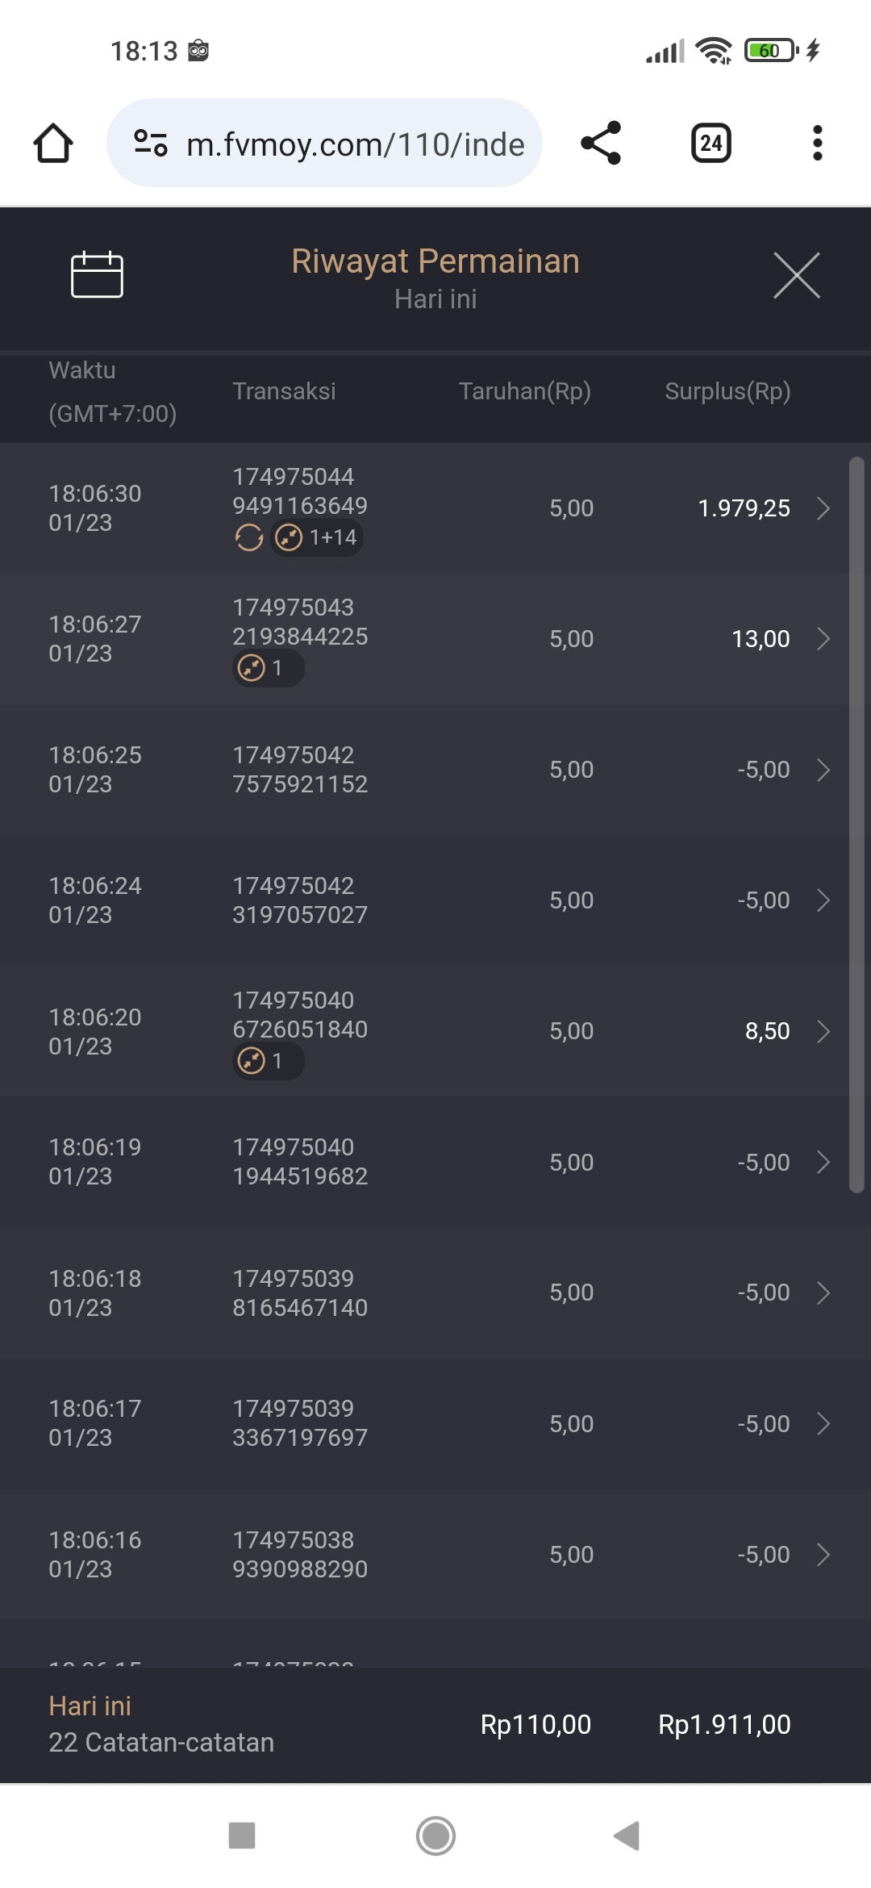The width and height of the screenshot is (871, 1888).
Task: Tap the site settings icon in address bar
Action: click(150, 144)
